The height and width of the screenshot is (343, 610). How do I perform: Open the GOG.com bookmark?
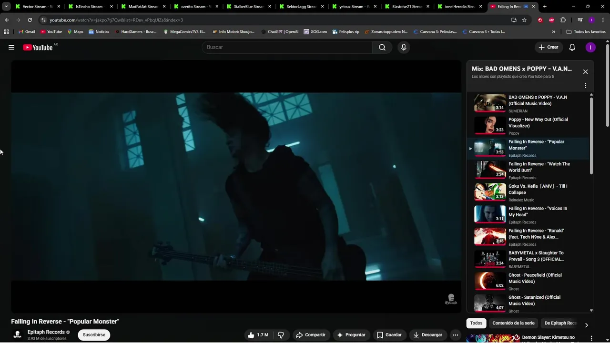coord(315,32)
